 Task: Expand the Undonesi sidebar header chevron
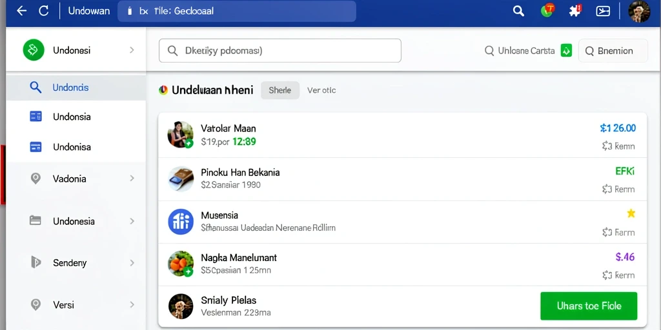tap(132, 50)
